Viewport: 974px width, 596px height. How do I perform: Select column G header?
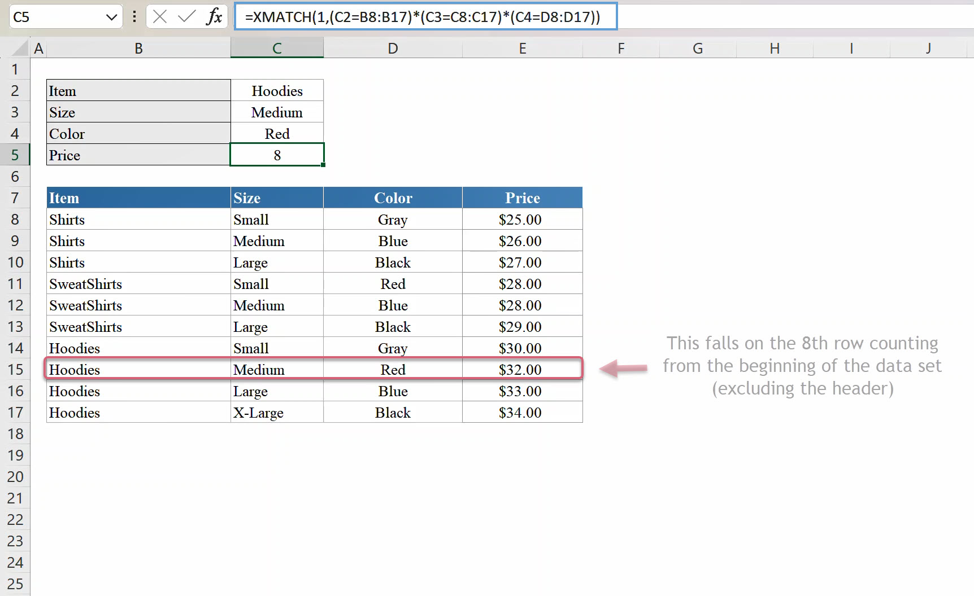click(698, 49)
